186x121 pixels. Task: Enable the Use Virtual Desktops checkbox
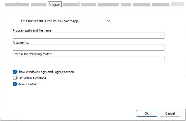coord(15,78)
